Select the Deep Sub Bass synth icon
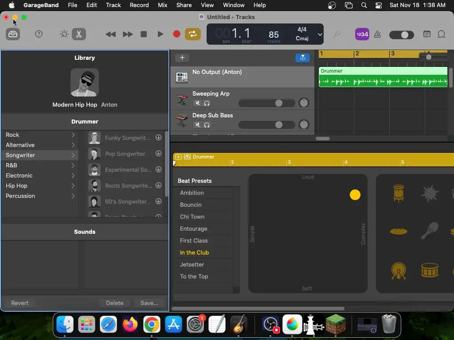454x340 pixels. tap(182, 120)
